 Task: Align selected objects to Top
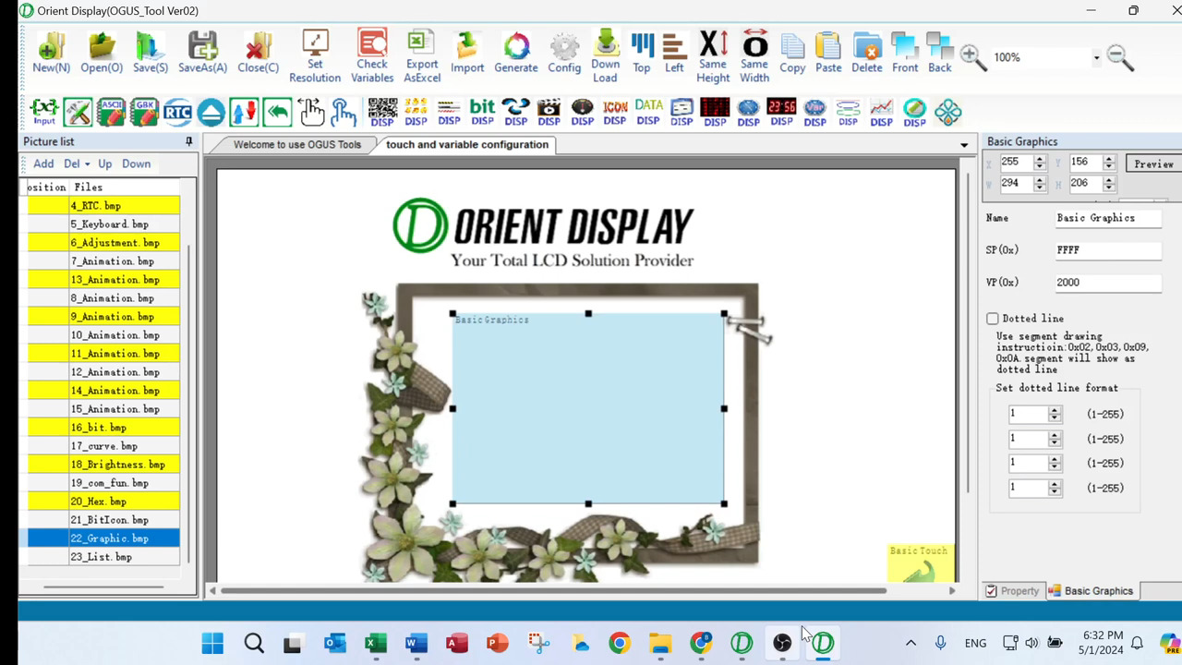click(x=642, y=53)
